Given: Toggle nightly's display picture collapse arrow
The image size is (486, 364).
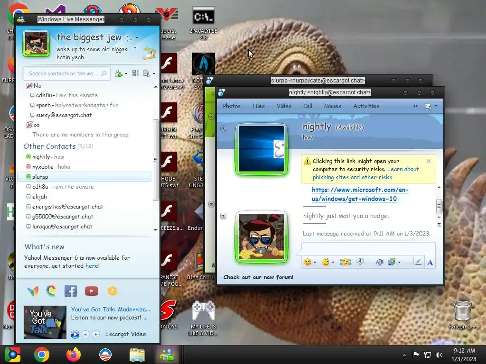Looking at the screenshot, I should 223,128.
